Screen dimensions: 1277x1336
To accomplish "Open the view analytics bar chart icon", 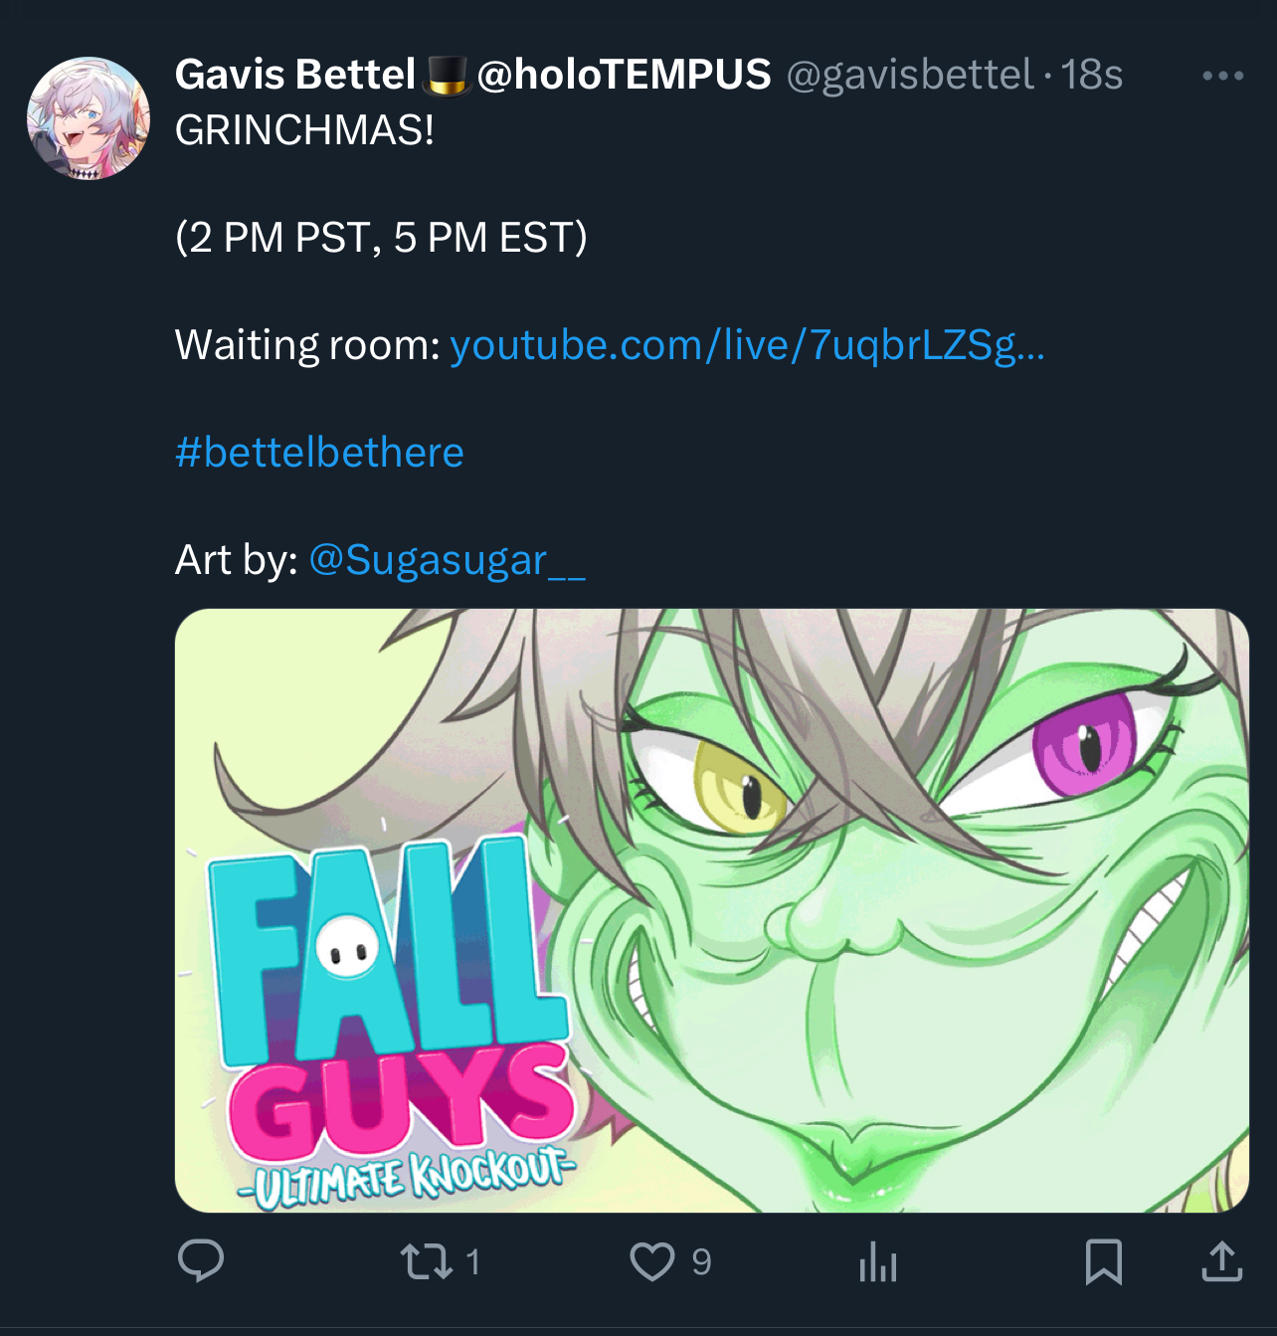I will [x=878, y=1261].
